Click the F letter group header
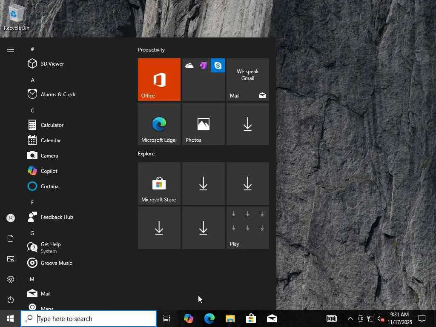 (x=32, y=202)
